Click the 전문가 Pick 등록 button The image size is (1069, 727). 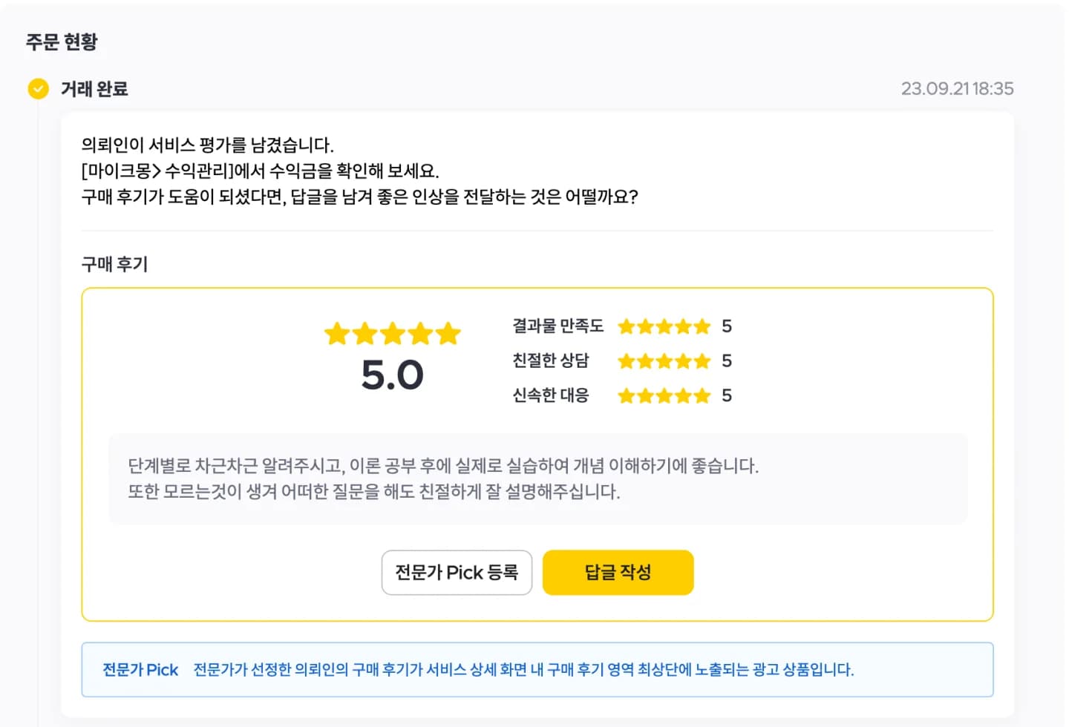click(457, 573)
